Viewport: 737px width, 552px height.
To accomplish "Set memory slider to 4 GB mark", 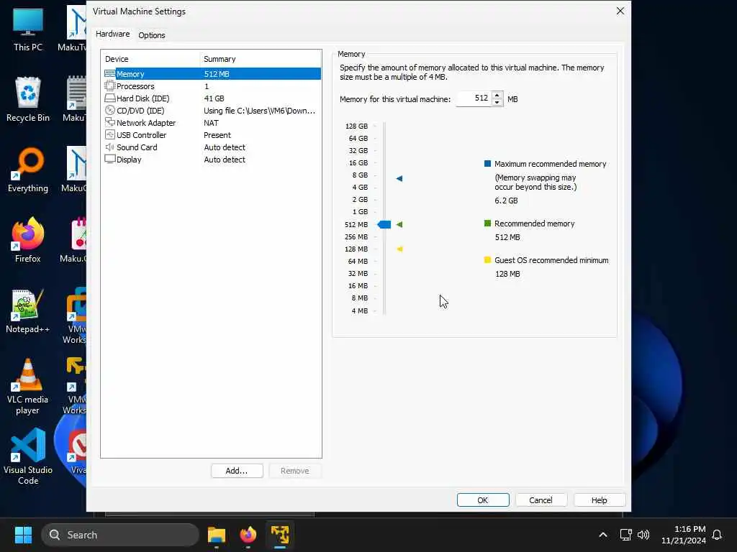I will pos(384,188).
